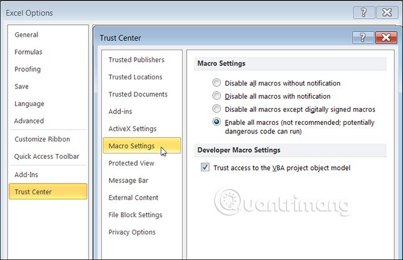This screenshot has height=260, width=403.
Task: Open Privacy Options in Trust Center
Action: [x=131, y=232]
